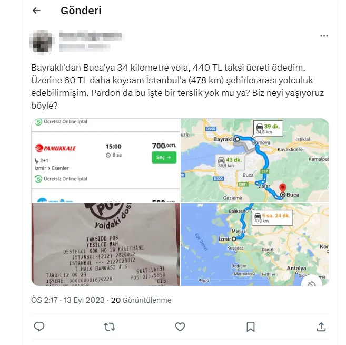The width and height of the screenshot is (346, 345).
Task: Click the 20 Görüntülenme view count
Action: pyautogui.click(x=141, y=300)
